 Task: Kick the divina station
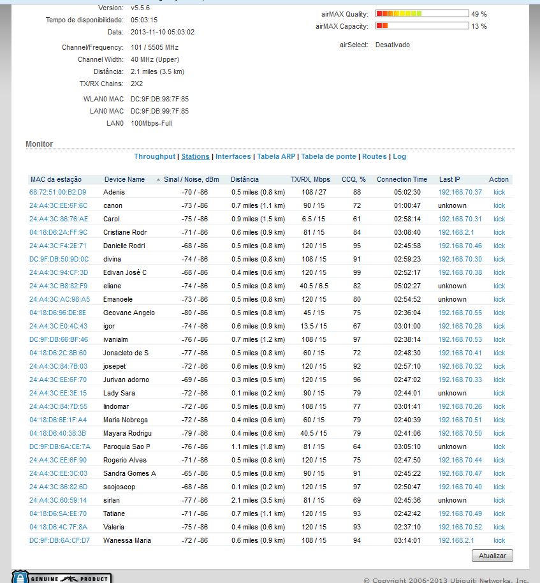499,259
